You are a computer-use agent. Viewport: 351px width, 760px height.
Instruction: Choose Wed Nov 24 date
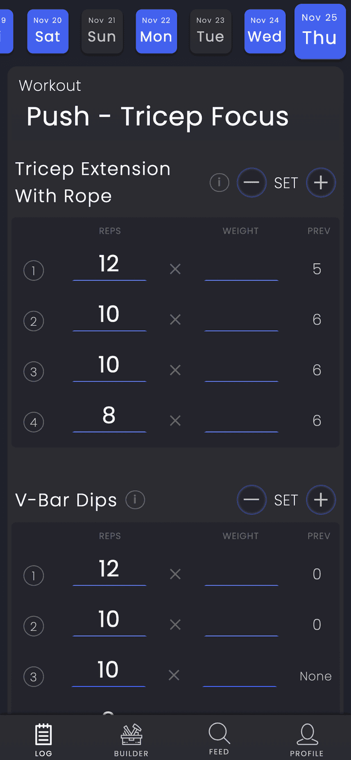click(265, 31)
